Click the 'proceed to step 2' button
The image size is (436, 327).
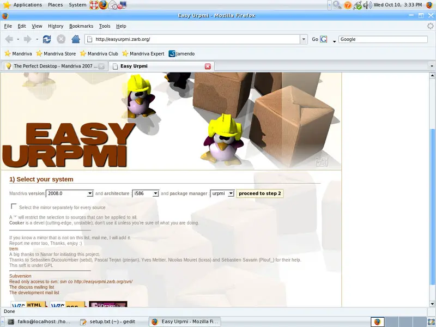[260, 193]
